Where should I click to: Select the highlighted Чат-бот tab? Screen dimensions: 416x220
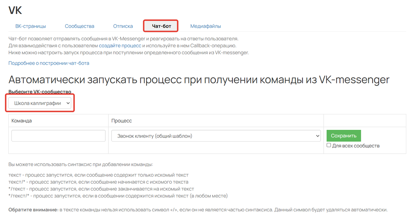click(x=161, y=26)
